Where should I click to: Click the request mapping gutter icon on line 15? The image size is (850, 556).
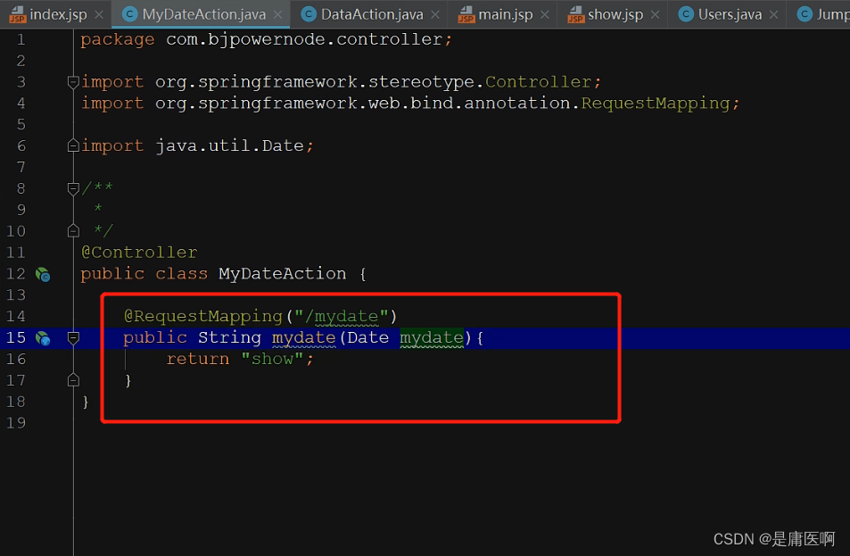pos(43,338)
